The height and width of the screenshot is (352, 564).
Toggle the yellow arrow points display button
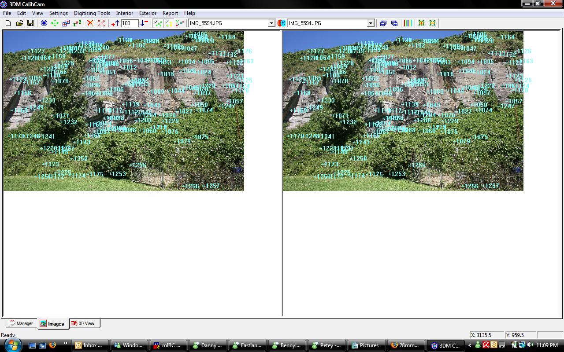pyautogui.click(x=169, y=23)
